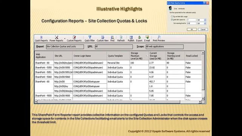Screen dimensions: 242x136
Task: Open the warning level unit dropdown
Action: pos(205,23)
